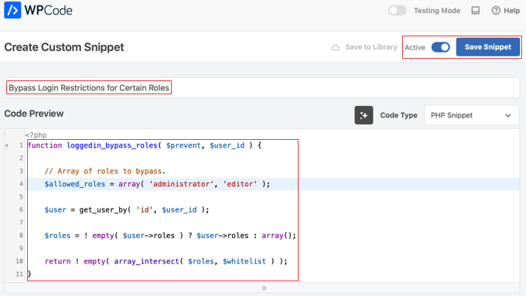Click the $roles assignment line
Viewport: 526px width, 296px height.
[170, 236]
